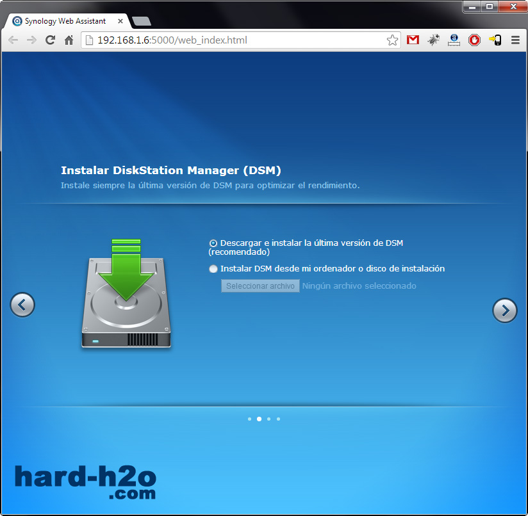Jump to fourth wizard page dot
Screen dimensions: 528x516
[x=279, y=419]
